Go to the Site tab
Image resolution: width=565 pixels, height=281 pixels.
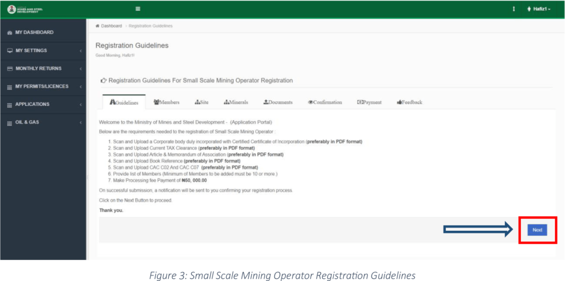pos(201,102)
